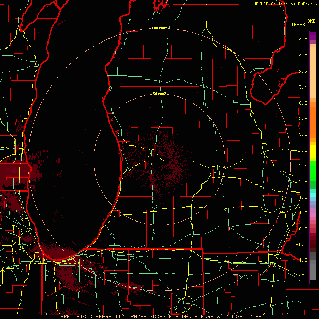Click the DKD label above the color scale
The image size is (319, 319).
click(x=312, y=21)
